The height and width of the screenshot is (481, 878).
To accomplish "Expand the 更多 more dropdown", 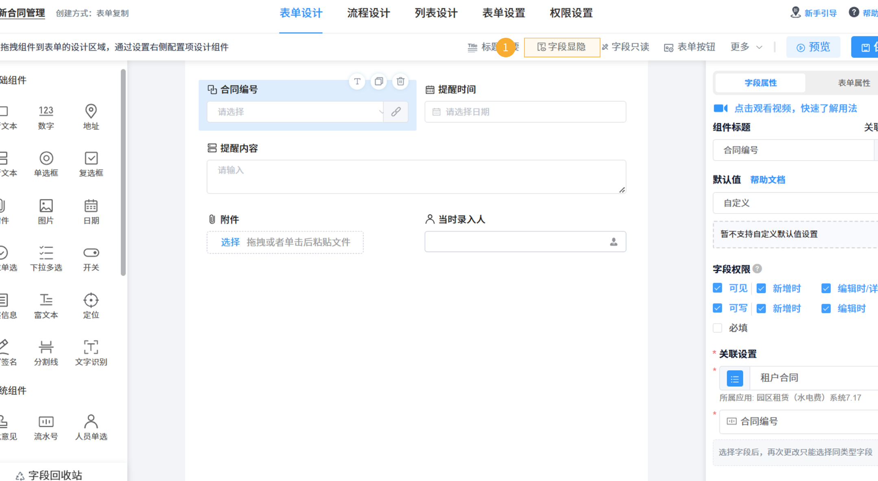I will (x=746, y=47).
